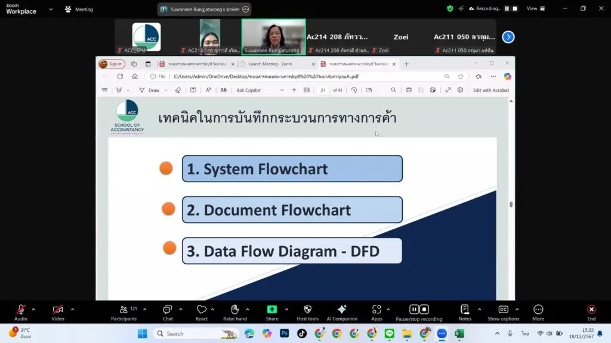Select the ACC_SPU participant thumbnail
Image resolution: width=611 pixels, height=343 pixels.
146,36
